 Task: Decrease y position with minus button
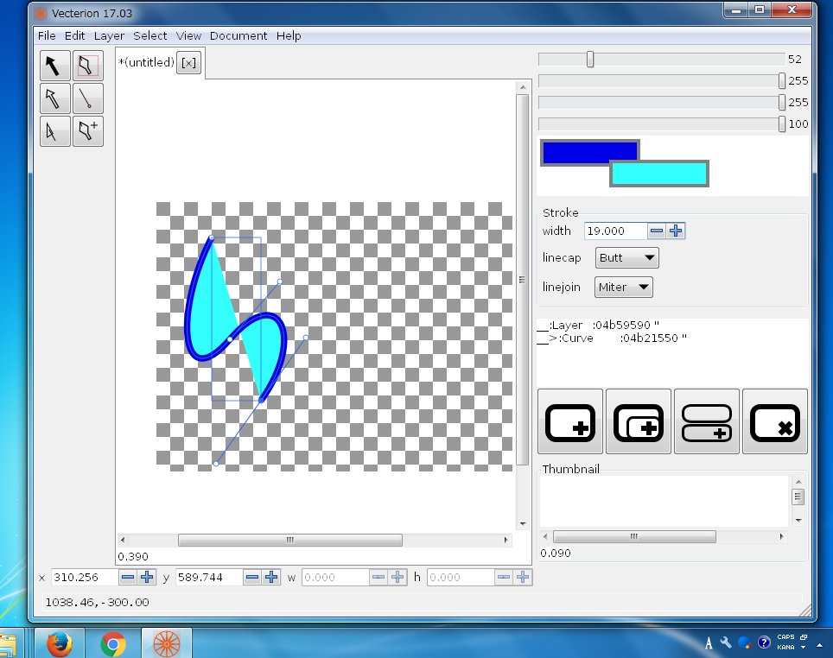252,578
